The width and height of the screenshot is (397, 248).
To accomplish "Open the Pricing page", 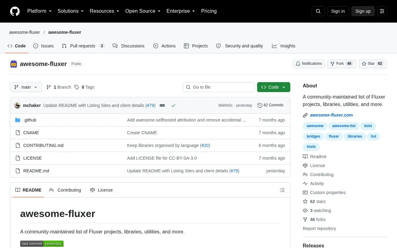I will pyautogui.click(x=209, y=11).
